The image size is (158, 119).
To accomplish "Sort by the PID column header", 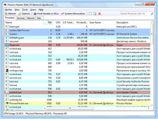I will (x=48, y=23).
